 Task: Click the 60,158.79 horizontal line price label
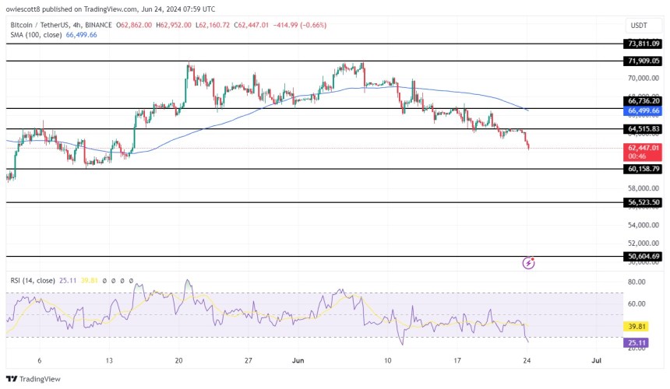[643, 169]
